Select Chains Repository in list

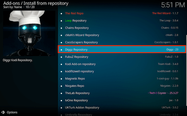point(122,28)
